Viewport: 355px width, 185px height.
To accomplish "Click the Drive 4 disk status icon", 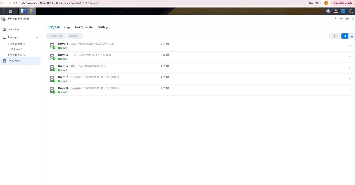I will click(x=52, y=46).
